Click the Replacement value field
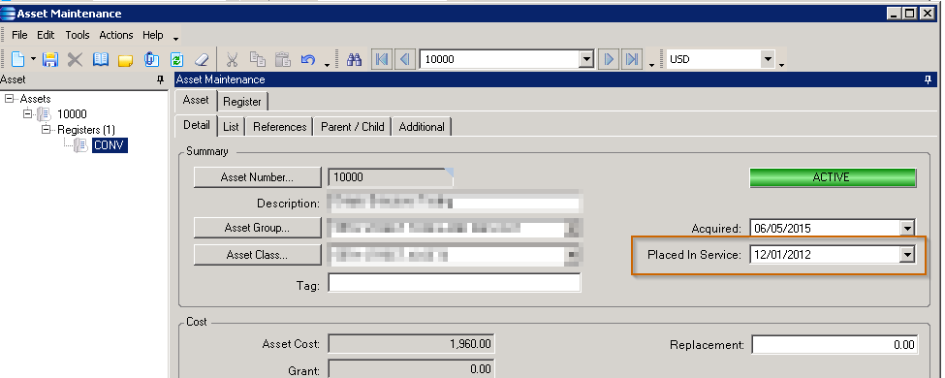This screenshot has height=378, width=945. tap(835, 345)
